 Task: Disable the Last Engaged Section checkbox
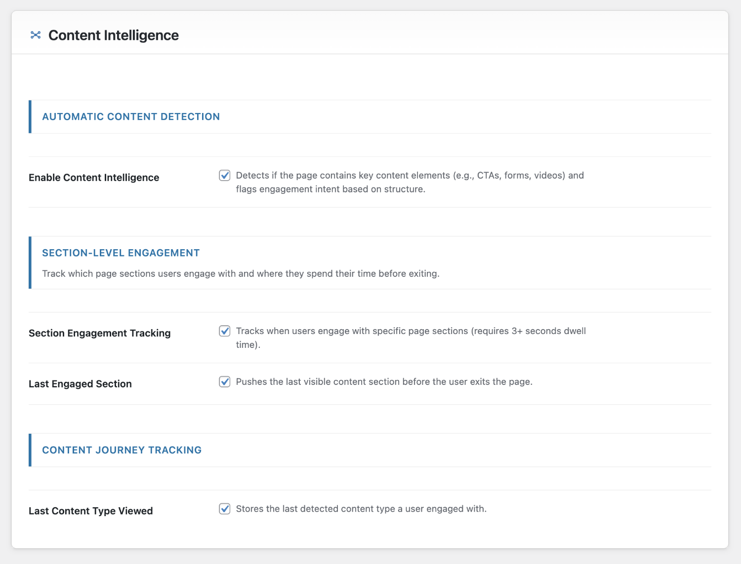[x=225, y=381]
